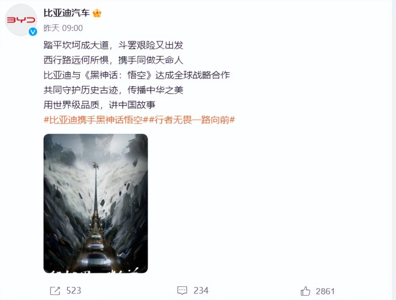Click the line 踏平坎坷成大道，斗罢艰险又出发
This screenshot has width=396, height=300.
click(x=113, y=45)
